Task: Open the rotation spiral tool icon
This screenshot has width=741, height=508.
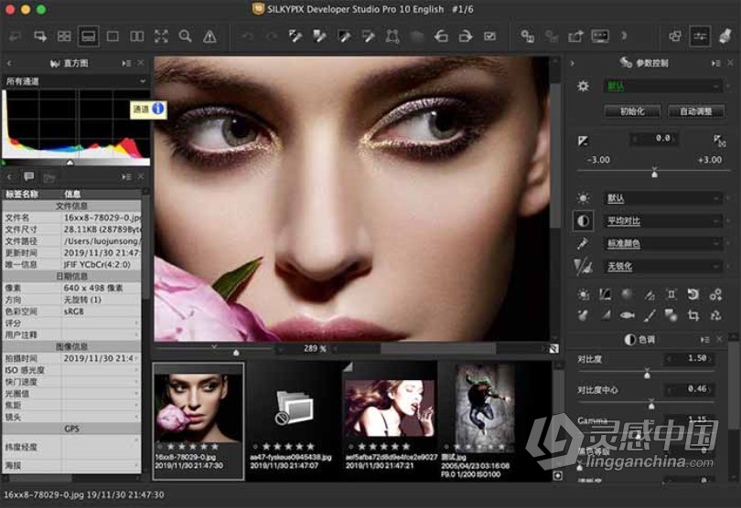Action: coord(693,294)
